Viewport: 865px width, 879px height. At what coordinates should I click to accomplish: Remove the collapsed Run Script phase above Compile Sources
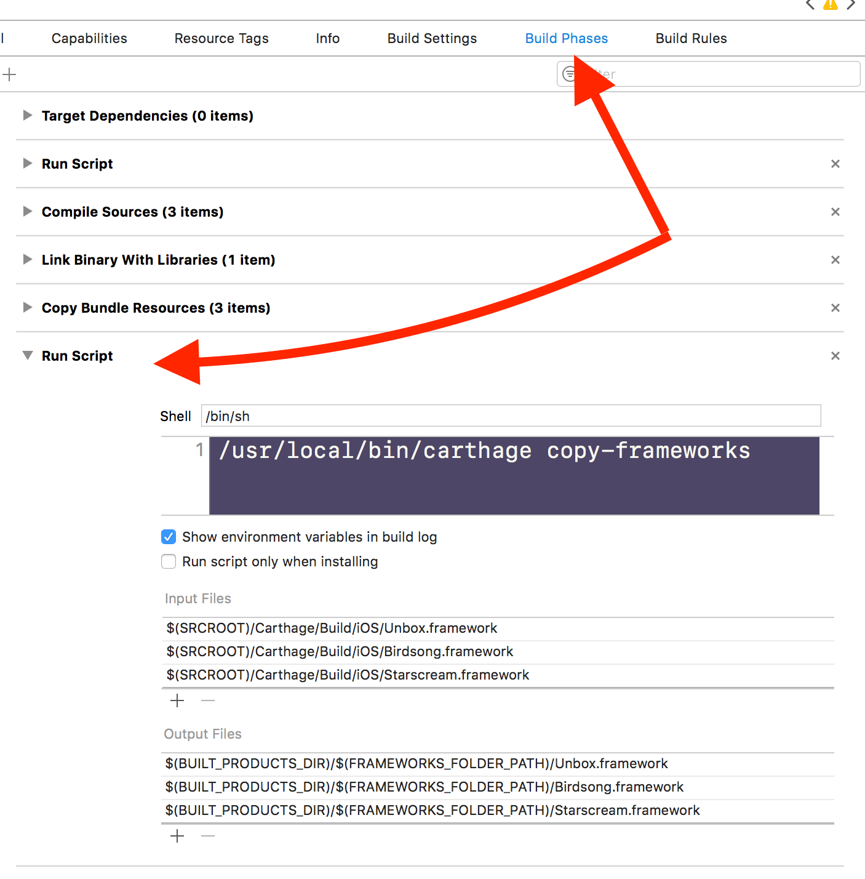coord(835,164)
